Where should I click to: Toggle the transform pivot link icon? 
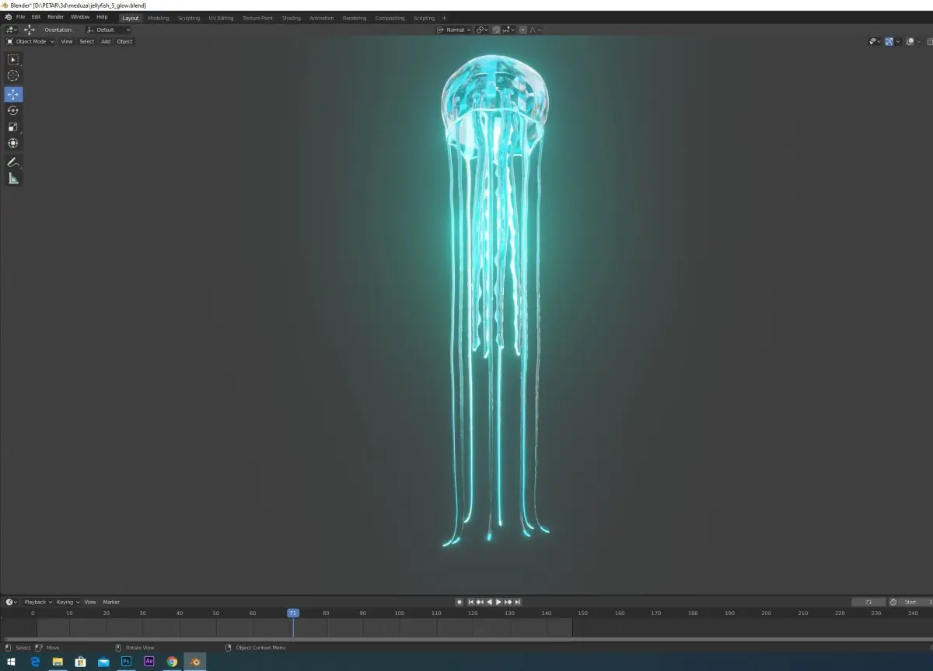click(x=481, y=30)
